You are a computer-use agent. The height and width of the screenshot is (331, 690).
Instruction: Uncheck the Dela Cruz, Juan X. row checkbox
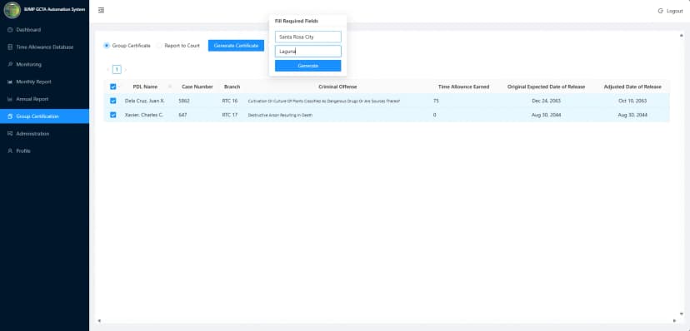coord(113,101)
